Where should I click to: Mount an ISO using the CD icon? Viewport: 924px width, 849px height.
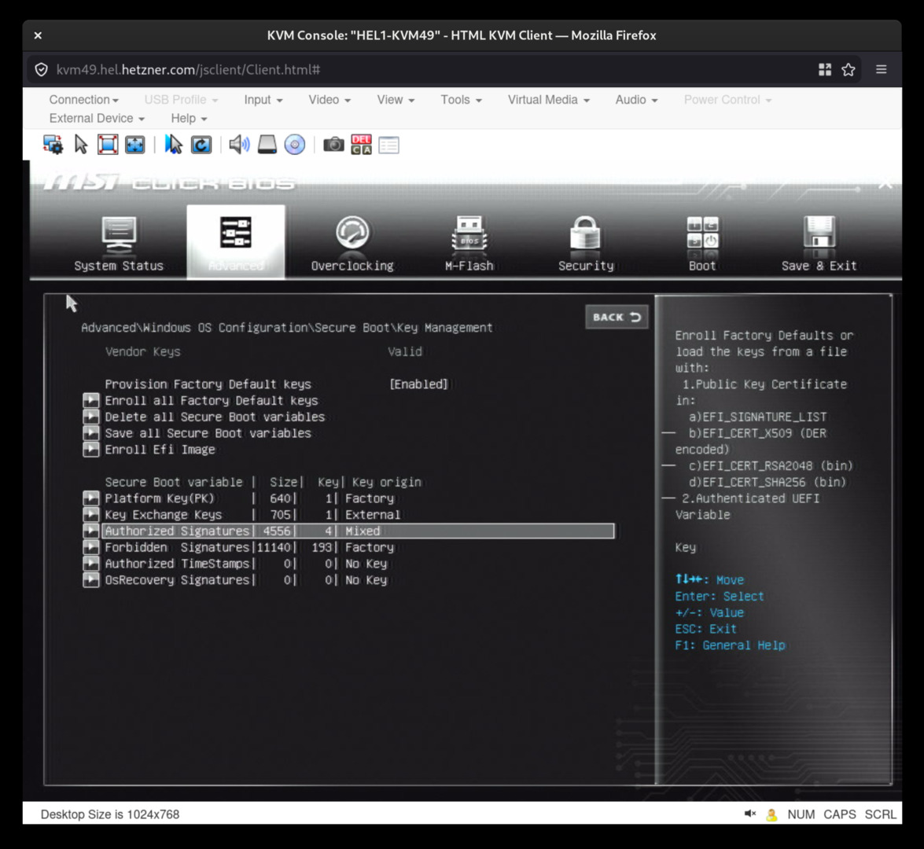coord(294,145)
